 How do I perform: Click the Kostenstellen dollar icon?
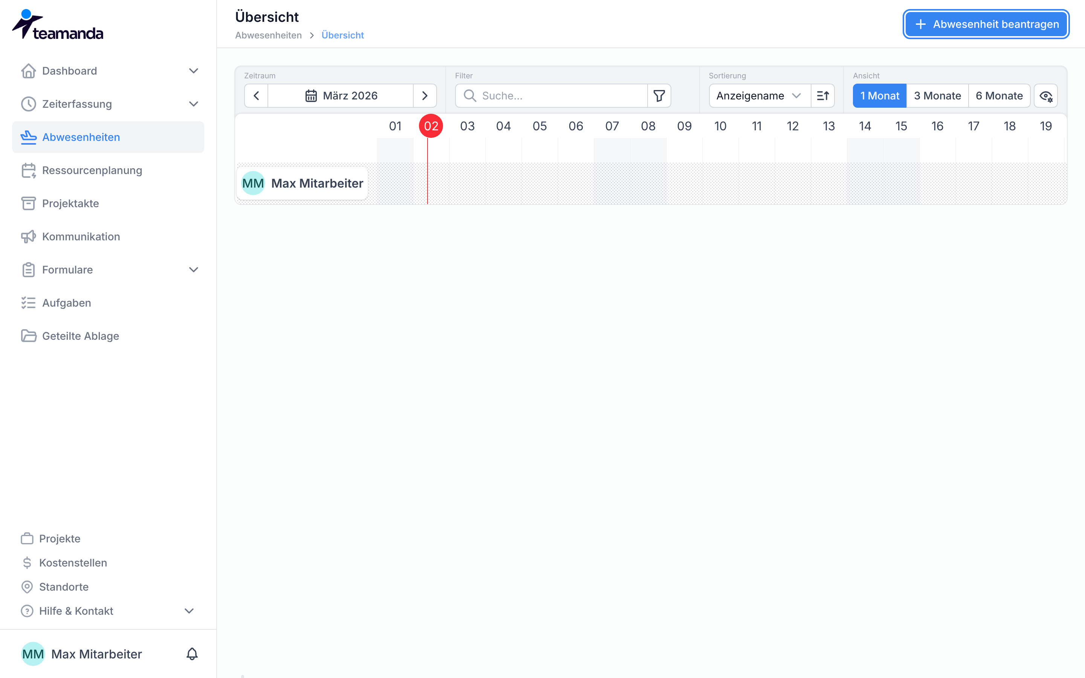[27, 563]
